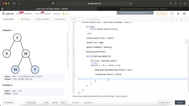
Task: Go back using Safari's back arrow
Action: coord(19,4)
